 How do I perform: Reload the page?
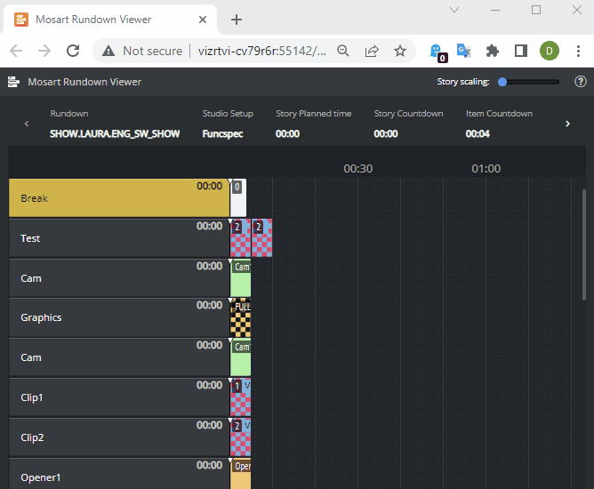(x=73, y=51)
